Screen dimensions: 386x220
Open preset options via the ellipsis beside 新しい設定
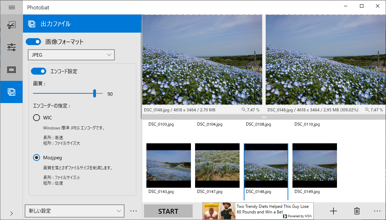(134, 211)
